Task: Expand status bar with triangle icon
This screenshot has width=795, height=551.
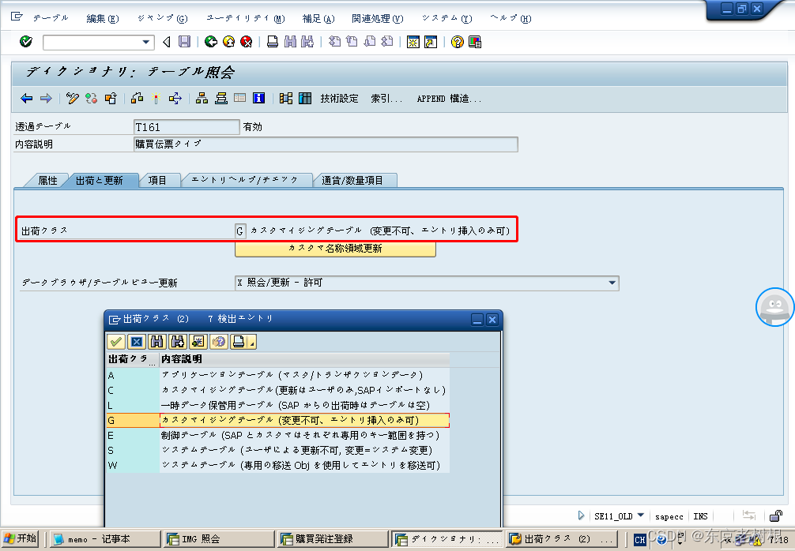Action: tap(581, 515)
